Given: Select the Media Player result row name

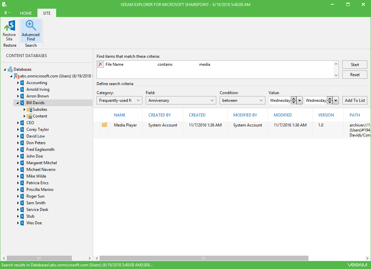Looking at the screenshot, I should point(125,125).
